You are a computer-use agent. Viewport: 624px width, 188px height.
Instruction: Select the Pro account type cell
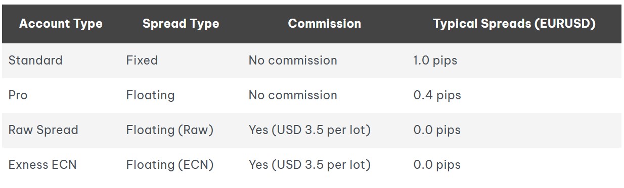tap(18, 95)
